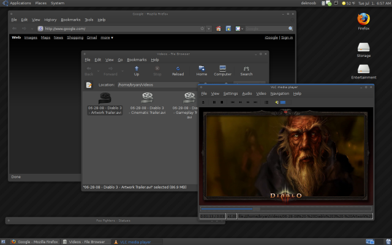Click VLC slower/rewind button
The height and width of the screenshot is (245, 392).
240,102
